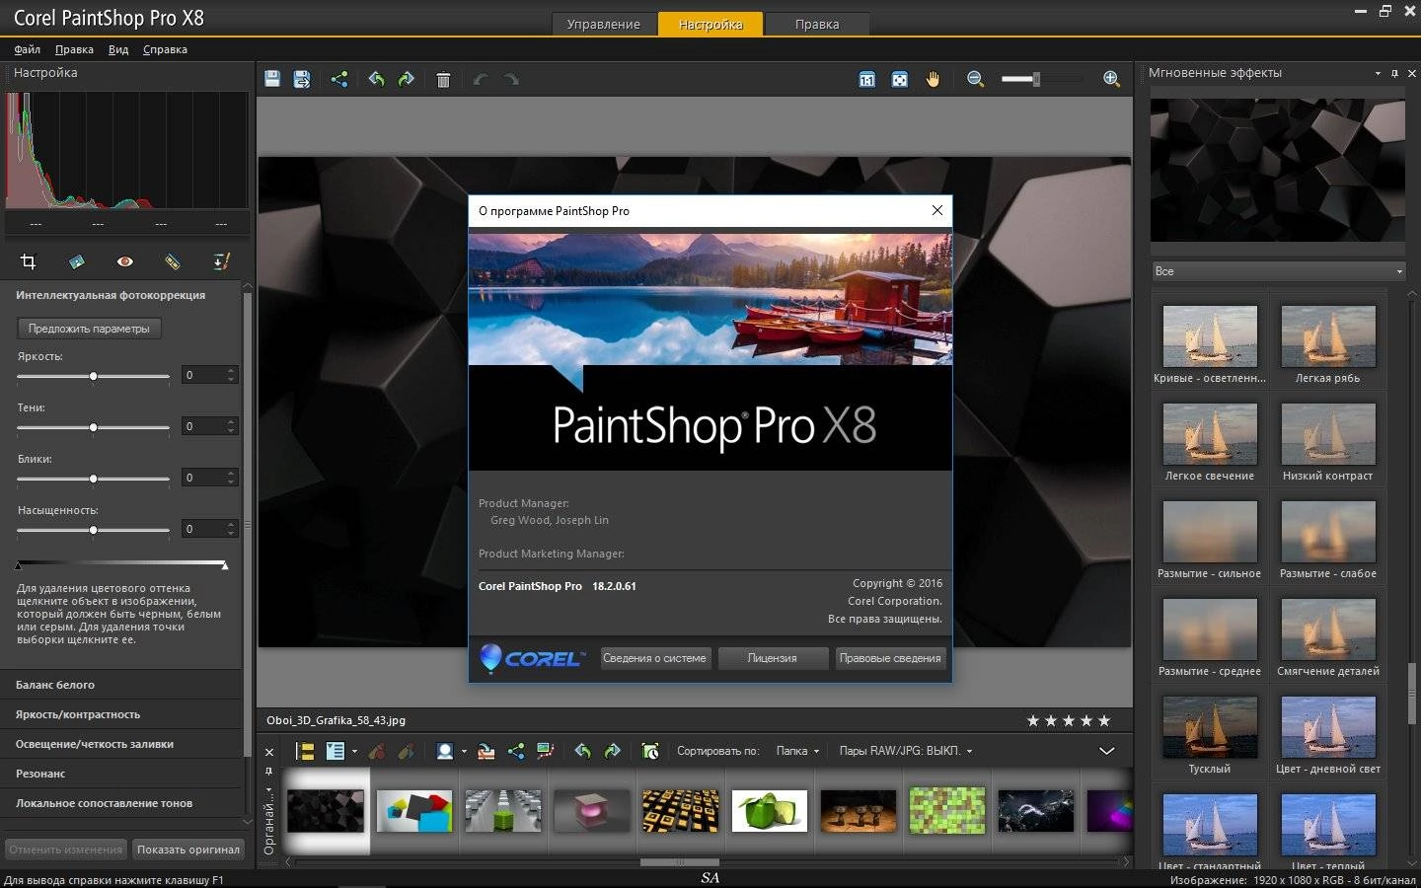Click 'Предложить параметры' button
Screen dimensions: 1421x888
click(89, 329)
